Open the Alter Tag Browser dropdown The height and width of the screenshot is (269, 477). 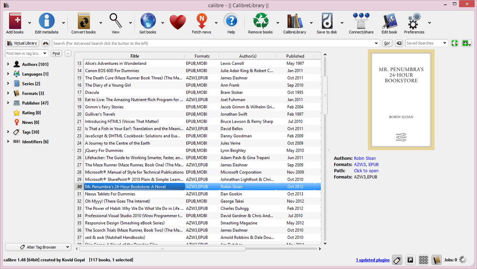tap(38, 247)
